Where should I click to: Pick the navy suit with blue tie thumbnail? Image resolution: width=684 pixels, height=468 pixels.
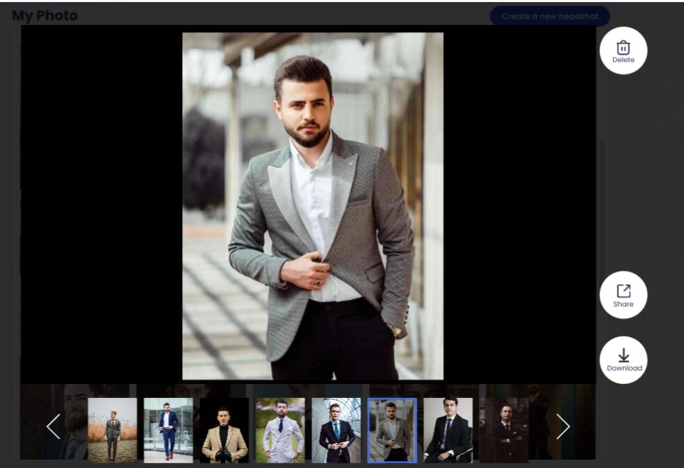[336, 430]
